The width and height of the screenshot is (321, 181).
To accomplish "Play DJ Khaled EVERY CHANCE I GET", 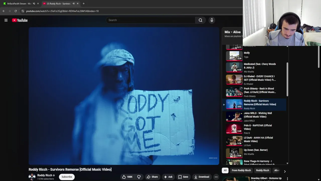I will coord(254,80).
